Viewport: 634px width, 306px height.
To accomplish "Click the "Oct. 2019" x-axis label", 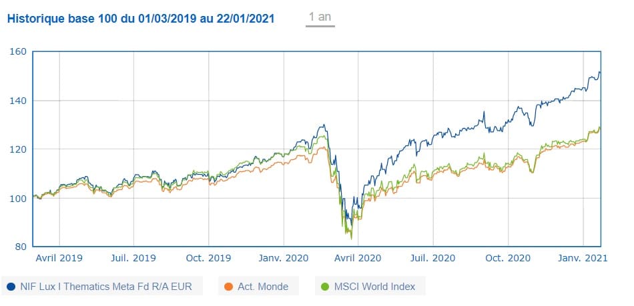I will coord(209,257).
